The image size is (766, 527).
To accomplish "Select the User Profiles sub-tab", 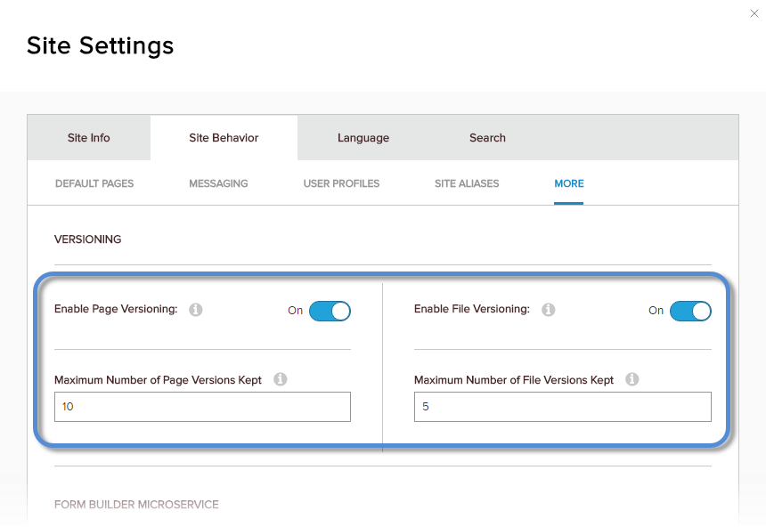I will (341, 183).
